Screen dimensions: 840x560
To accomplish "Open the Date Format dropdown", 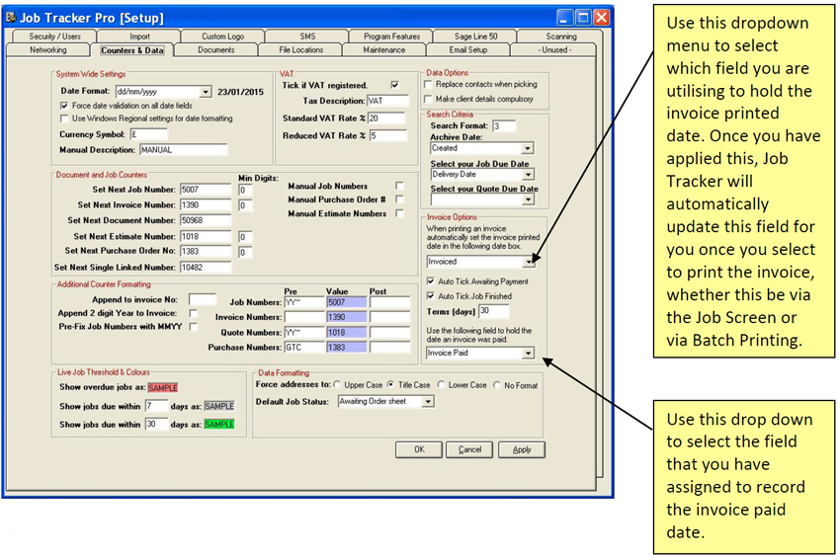I will coord(206,92).
